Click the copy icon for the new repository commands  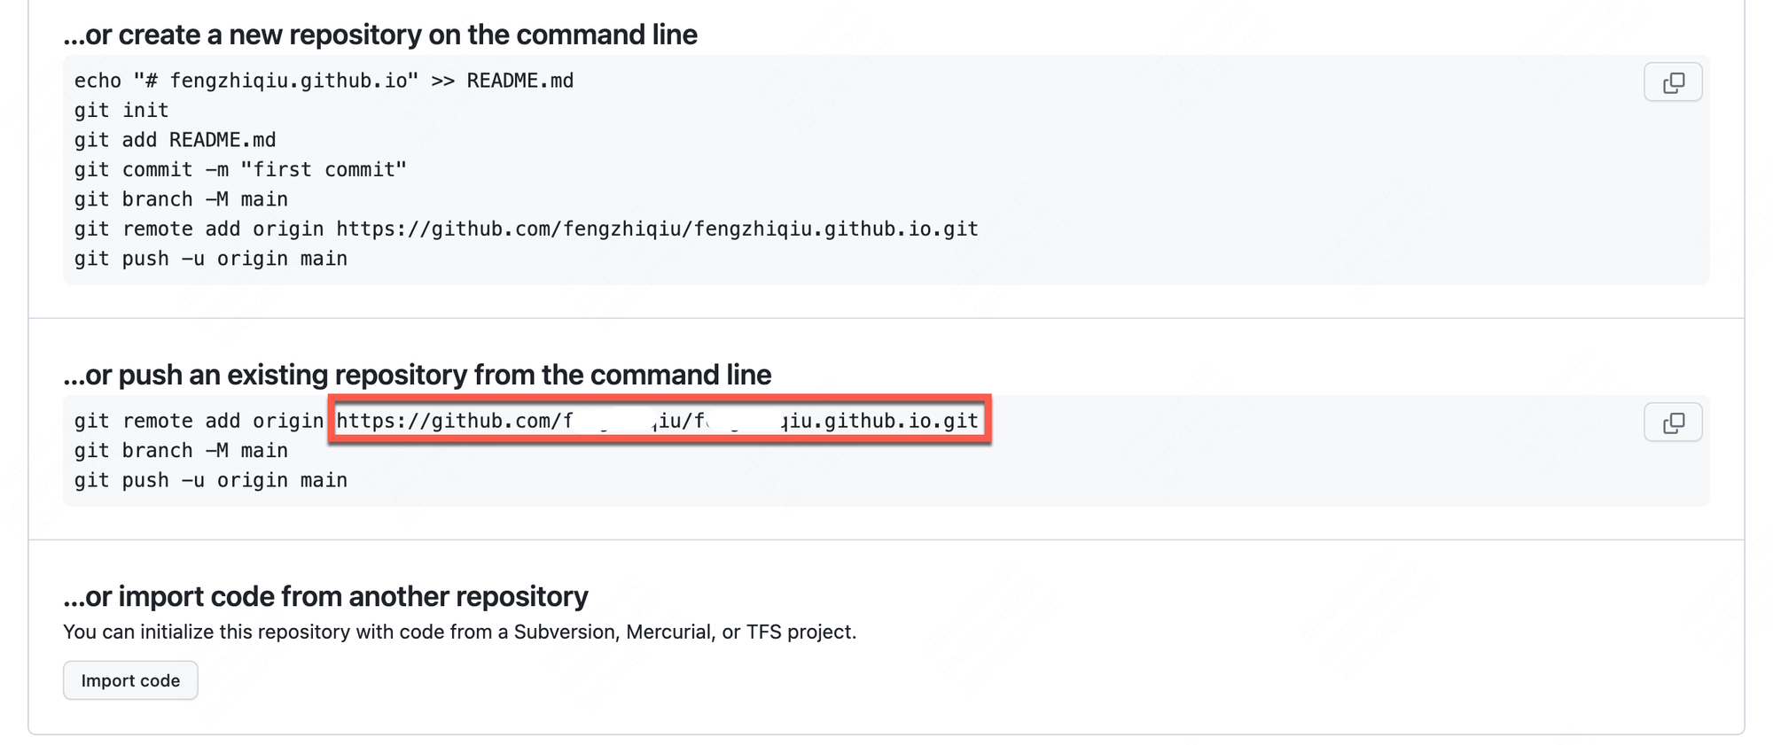[x=1673, y=81]
